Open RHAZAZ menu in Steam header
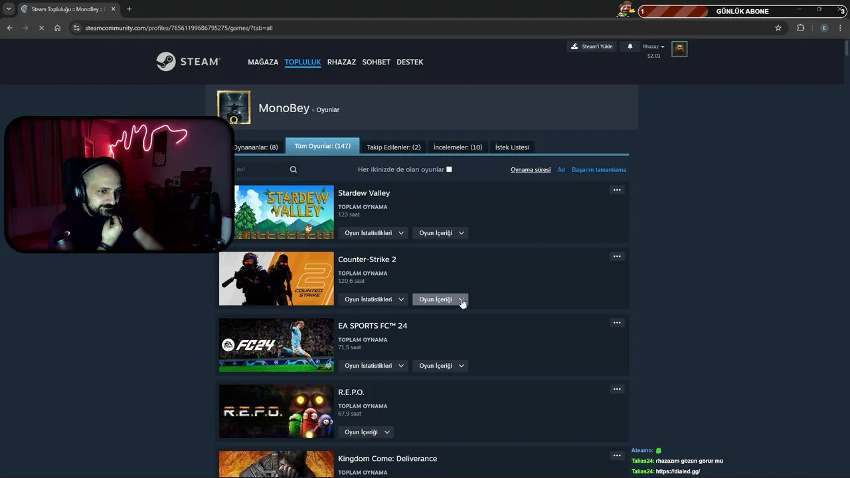Viewport: 850px width, 478px height. point(341,62)
